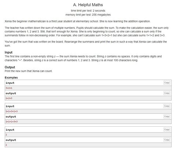Image resolution: width=174 pixels, height=148 pixels.
Task: Click the third example output value 2
Action: pyautogui.click(x=6, y=145)
